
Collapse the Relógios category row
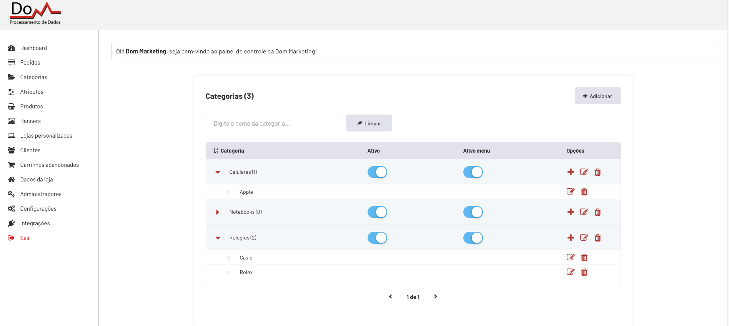click(218, 238)
